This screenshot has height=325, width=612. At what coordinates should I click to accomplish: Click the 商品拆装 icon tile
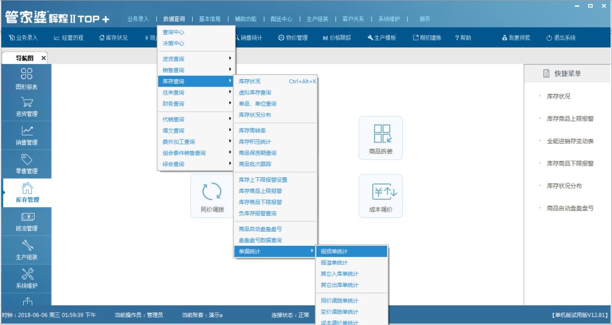380,138
